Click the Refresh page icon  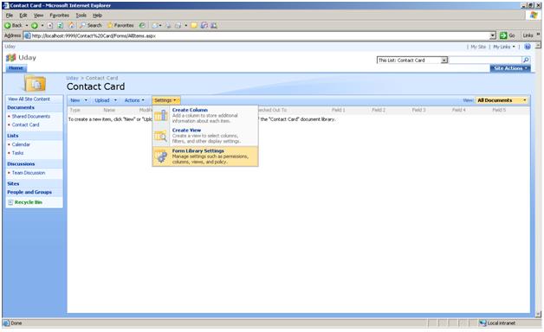[x=60, y=25]
